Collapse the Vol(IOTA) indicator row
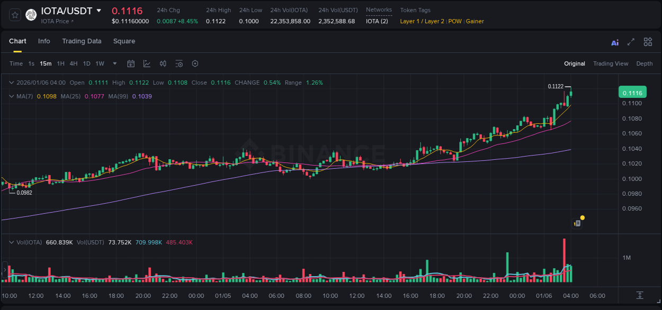Screen dimensions: 662x310 (x=11, y=242)
